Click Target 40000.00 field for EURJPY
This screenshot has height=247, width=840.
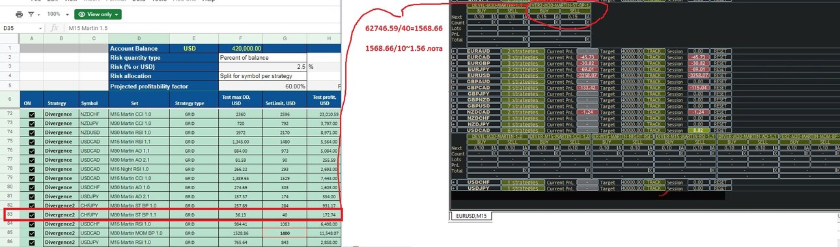click(632, 69)
